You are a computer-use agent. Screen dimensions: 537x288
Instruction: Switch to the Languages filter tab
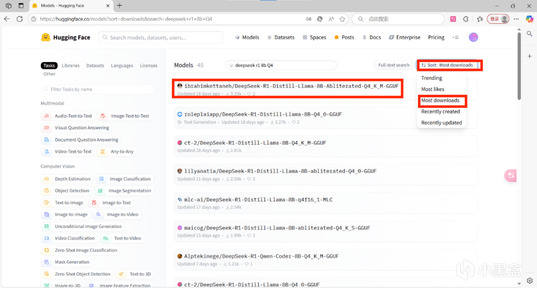(122, 65)
